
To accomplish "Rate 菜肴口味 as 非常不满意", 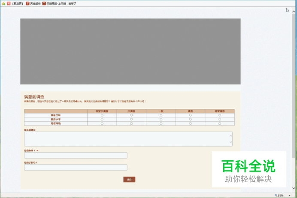I will point(102,115).
